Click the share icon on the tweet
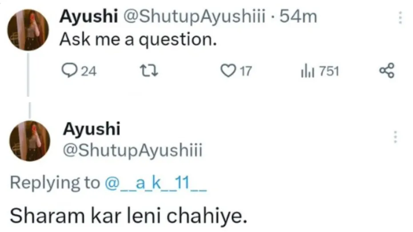The image size is (413, 232). point(386,71)
